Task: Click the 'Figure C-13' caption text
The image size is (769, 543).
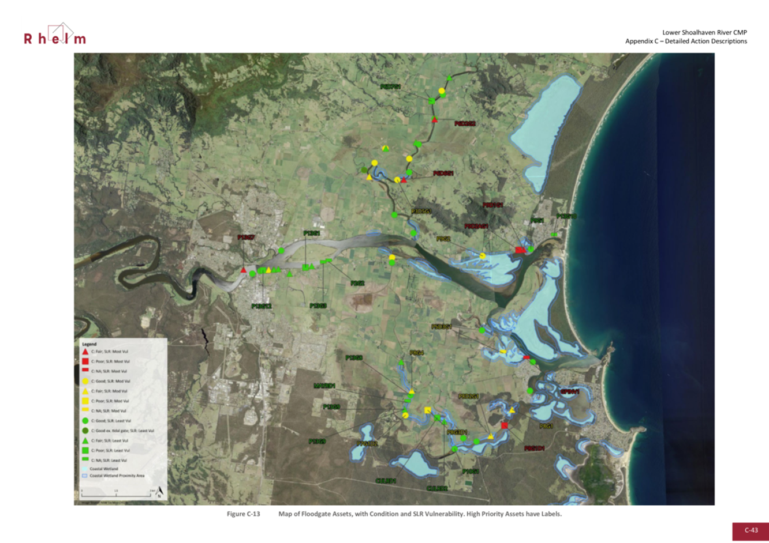Action: [x=243, y=514]
